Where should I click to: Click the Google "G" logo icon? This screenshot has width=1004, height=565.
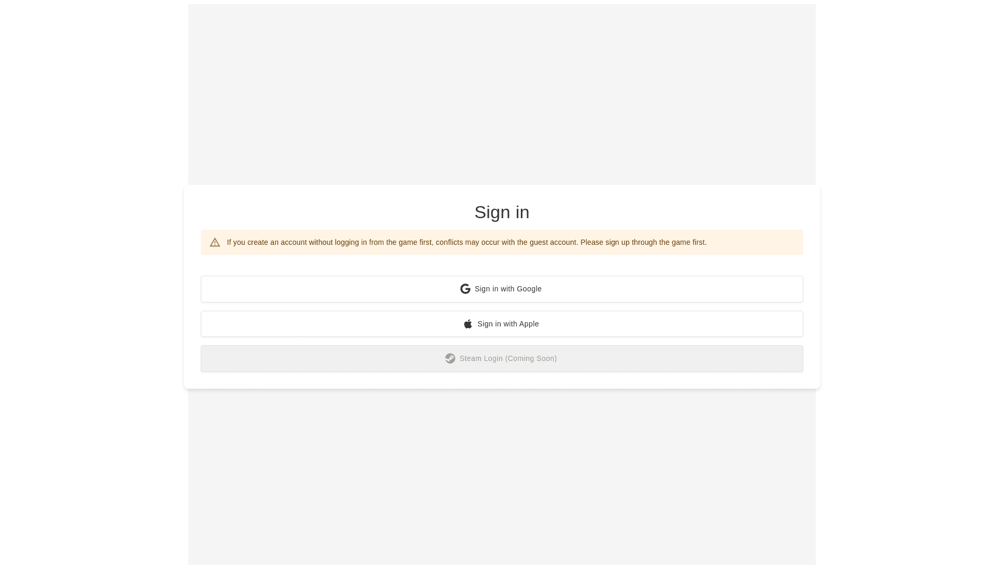tap(465, 289)
